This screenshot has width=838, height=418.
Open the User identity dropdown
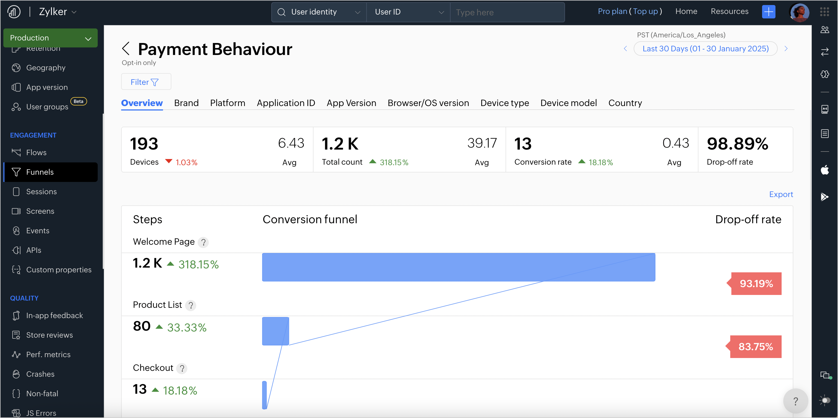coord(319,12)
